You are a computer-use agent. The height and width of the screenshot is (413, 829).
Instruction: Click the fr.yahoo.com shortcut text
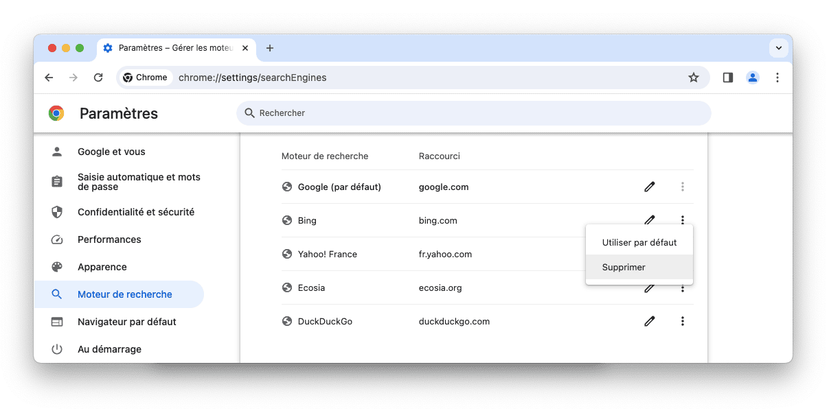446,254
